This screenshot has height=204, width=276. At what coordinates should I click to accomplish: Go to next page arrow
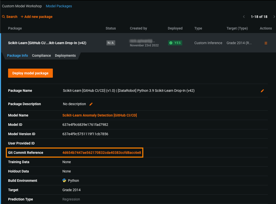click(274, 17)
